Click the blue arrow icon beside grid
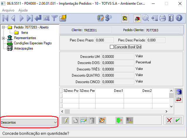Screen dimensions: 187x138 tap(179, 92)
